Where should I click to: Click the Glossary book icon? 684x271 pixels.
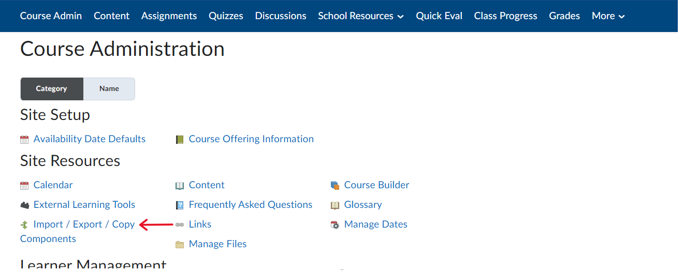(335, 205)
